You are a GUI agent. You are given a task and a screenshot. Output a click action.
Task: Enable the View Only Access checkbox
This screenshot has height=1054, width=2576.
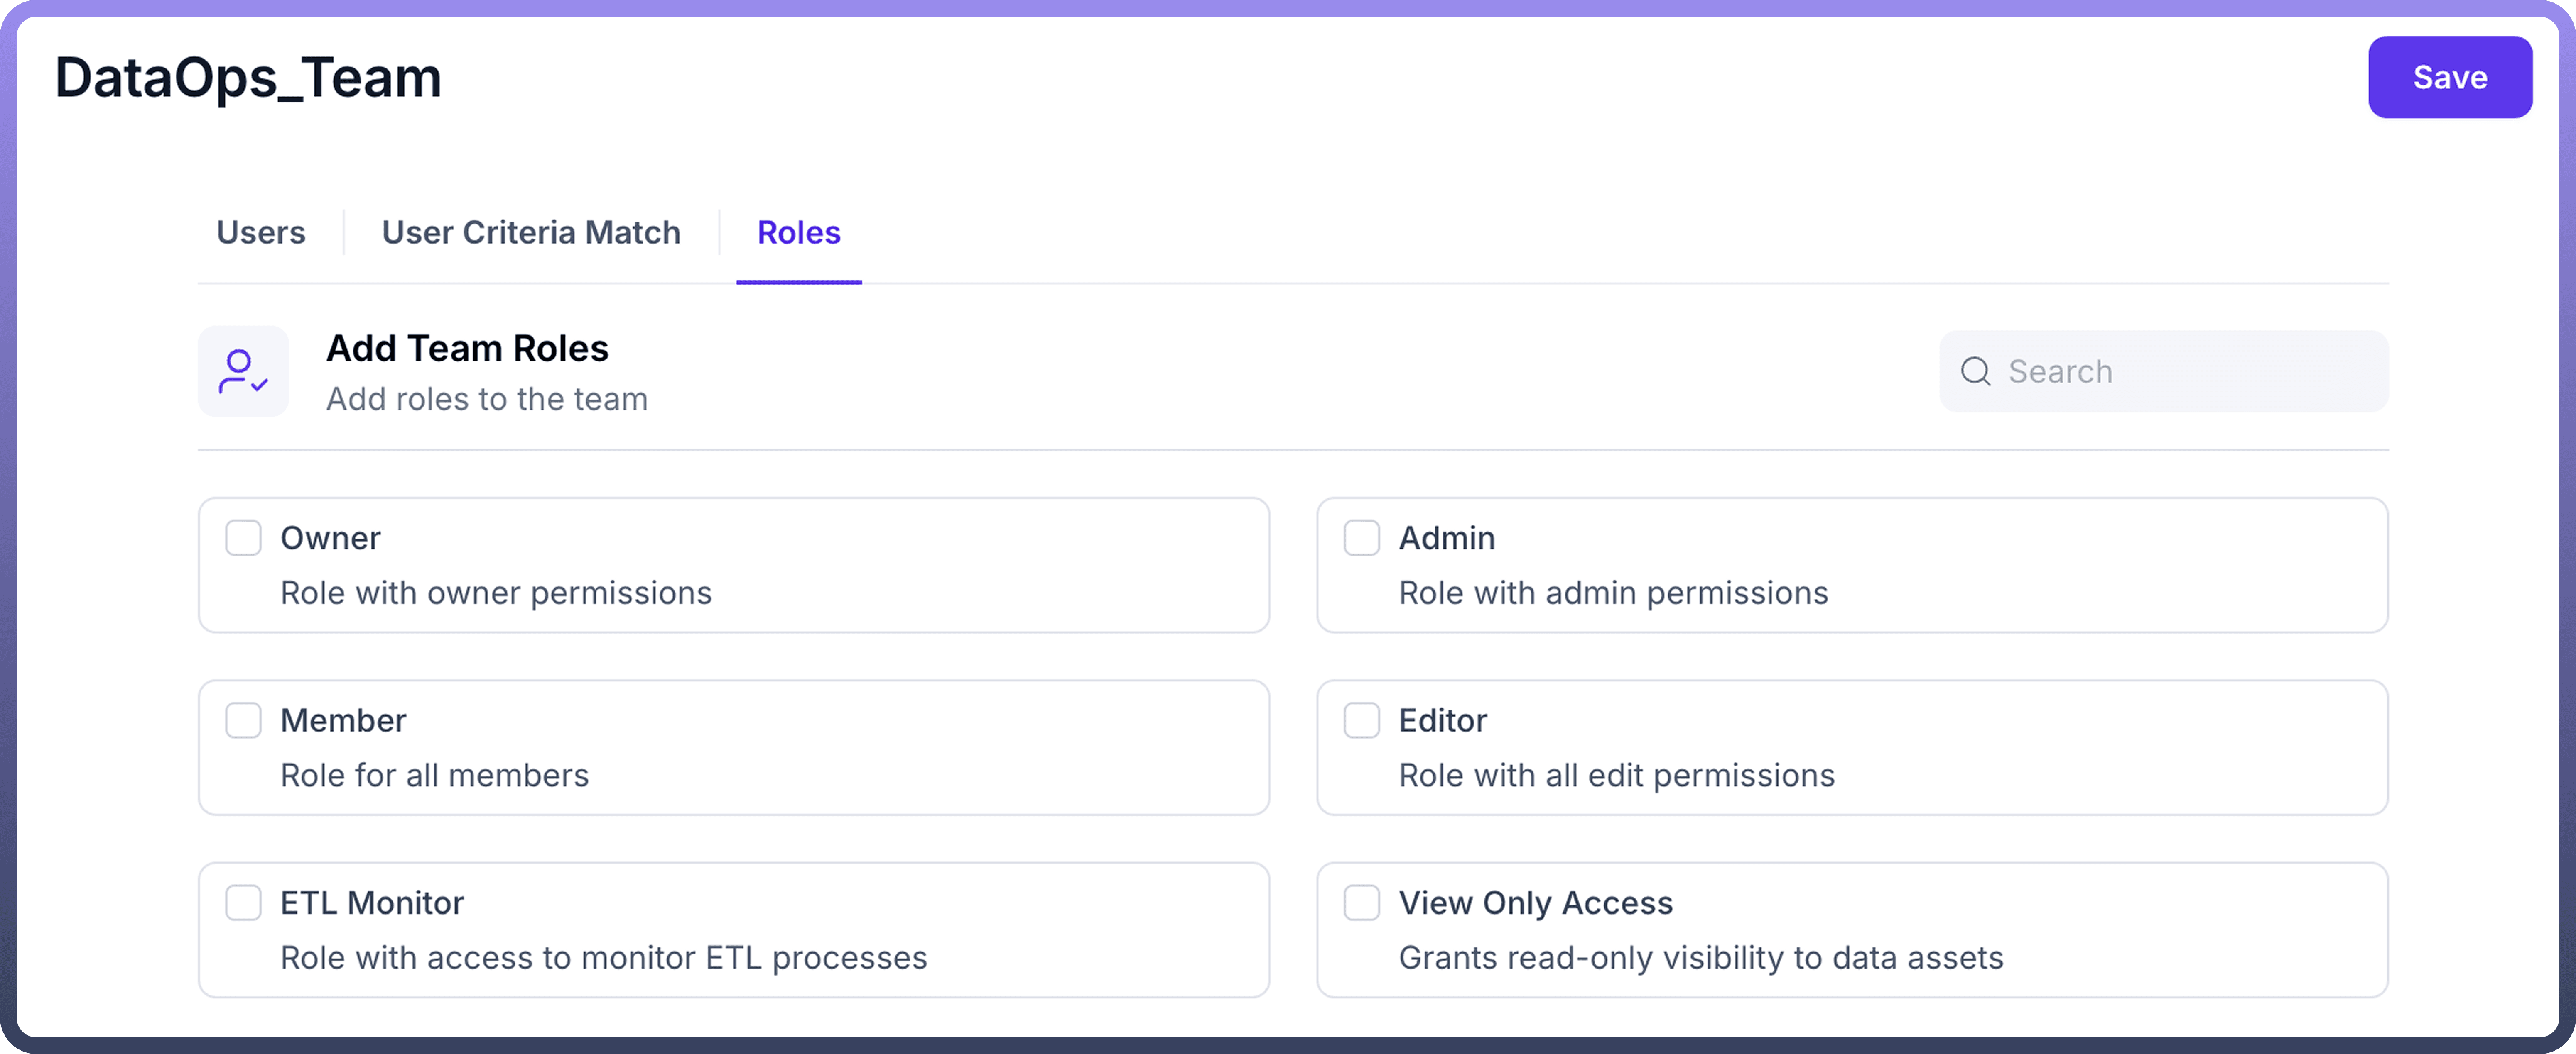tap(1361, 903)
